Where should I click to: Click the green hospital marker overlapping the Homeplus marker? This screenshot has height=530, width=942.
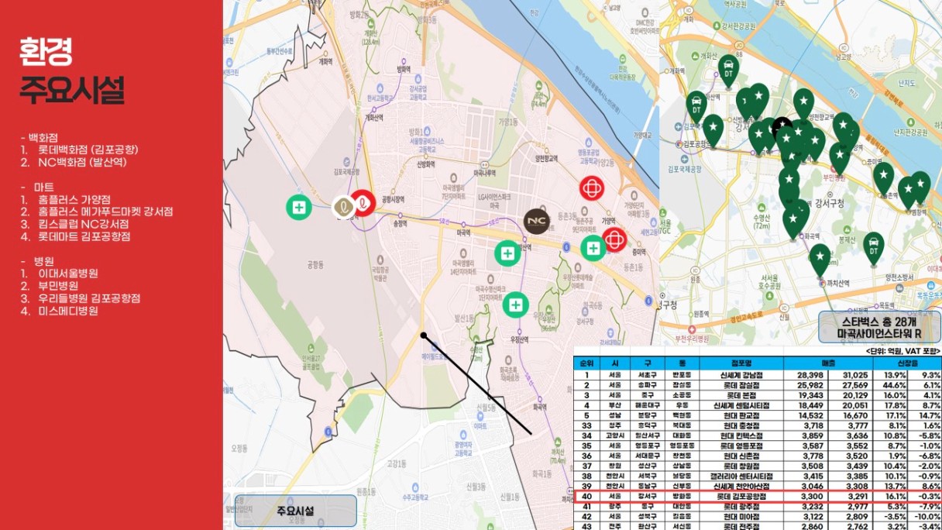[x=593, y=248]
